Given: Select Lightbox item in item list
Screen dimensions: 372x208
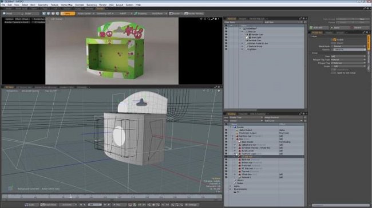Looking at the screenshot, I should point(252,49).
